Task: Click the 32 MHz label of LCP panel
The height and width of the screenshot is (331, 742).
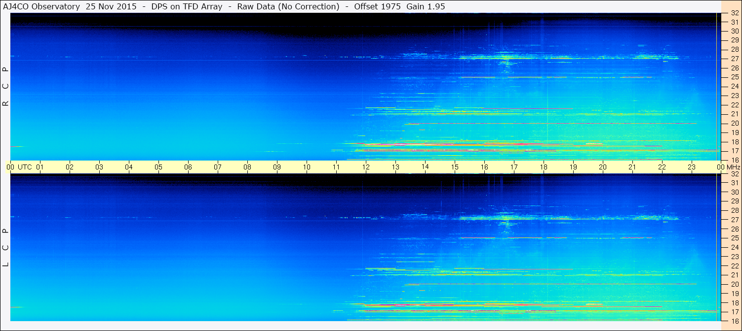Action: pos(734,174)
